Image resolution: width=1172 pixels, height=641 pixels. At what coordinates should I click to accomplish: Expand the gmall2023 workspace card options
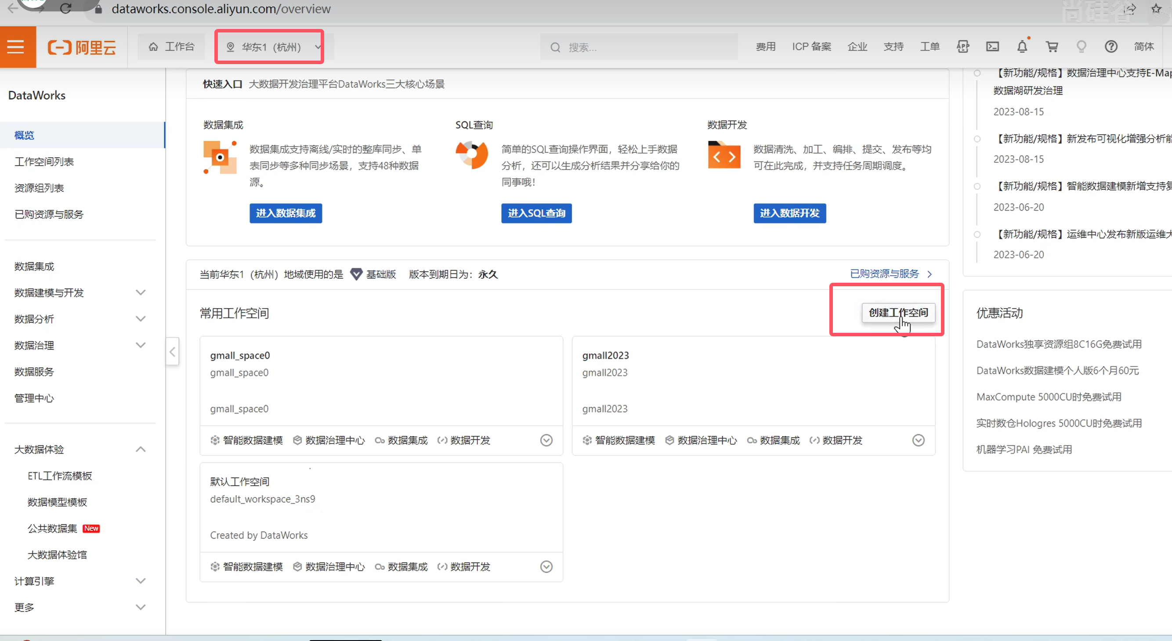(918, 440)
